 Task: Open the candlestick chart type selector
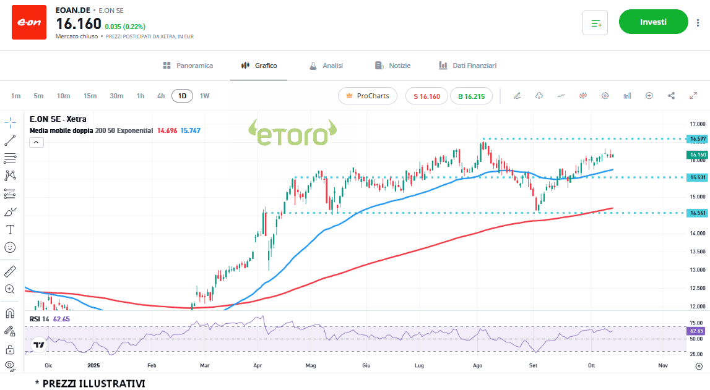coord(582,96)
